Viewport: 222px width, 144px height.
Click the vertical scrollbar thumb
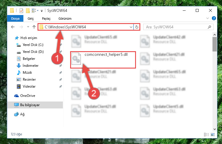(x=214, y=44)
